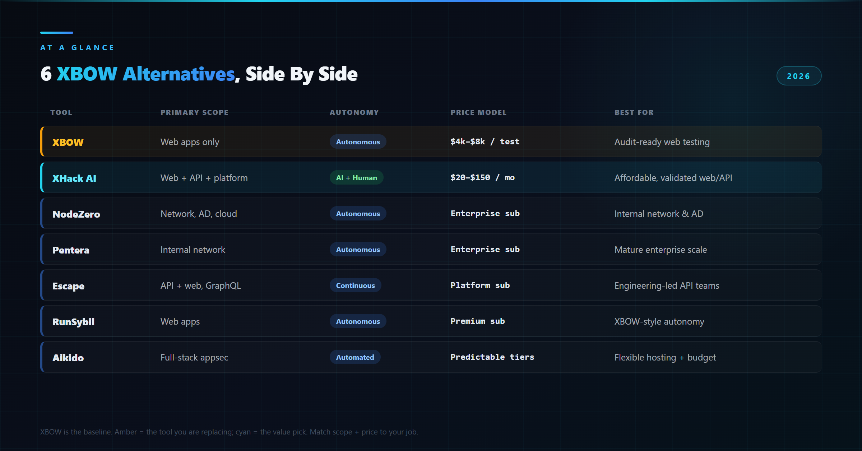Select the '6 XBOW Alternatives, Side By Side' heading
The image size is (862, 451).
(199, 74)
